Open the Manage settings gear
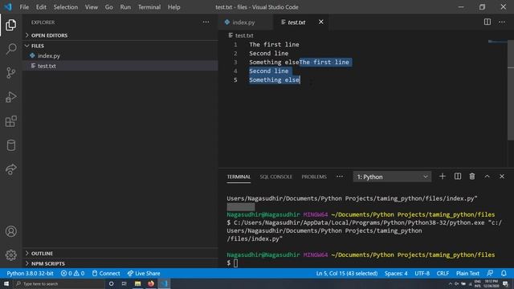The image size is (514, 289). [10, 255]
